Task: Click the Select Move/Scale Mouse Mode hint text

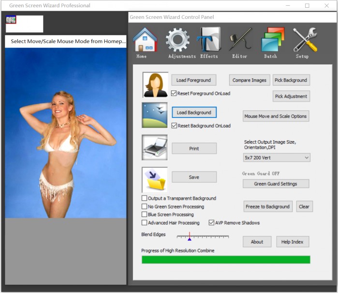Action: (68, 41)
